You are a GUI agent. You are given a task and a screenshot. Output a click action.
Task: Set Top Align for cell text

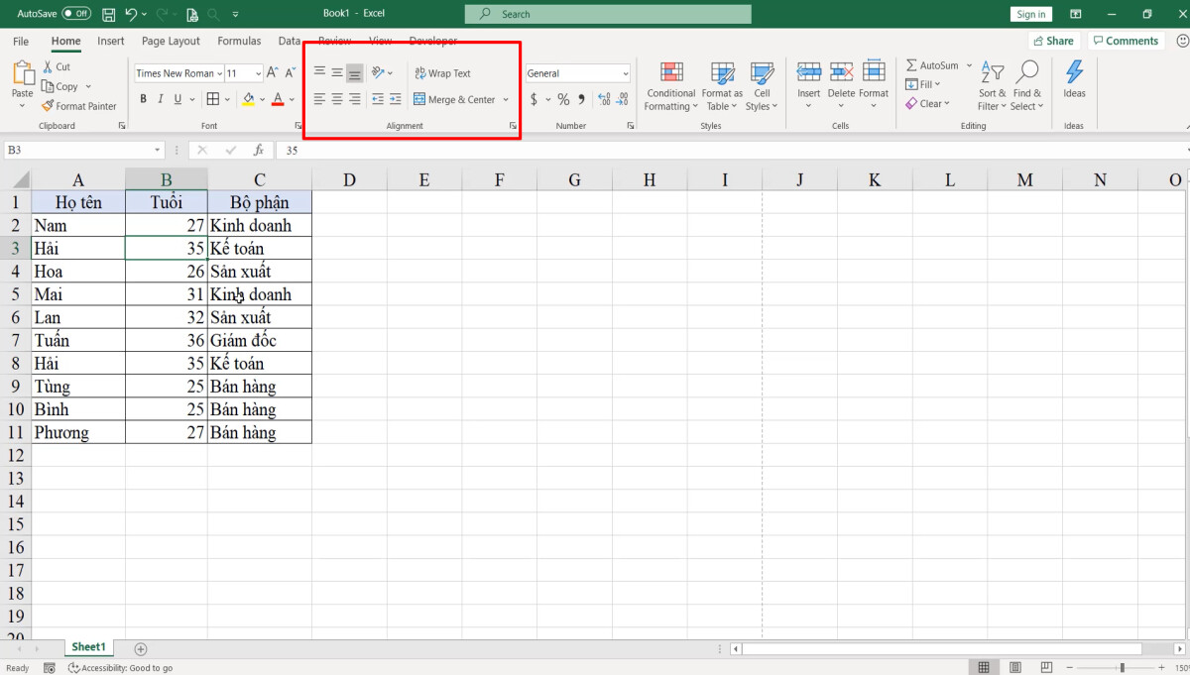[x=319, y=72]
